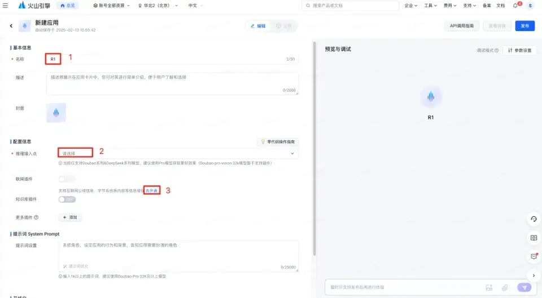Click 添加 to add plugins
542x298 pixels.
70,217
